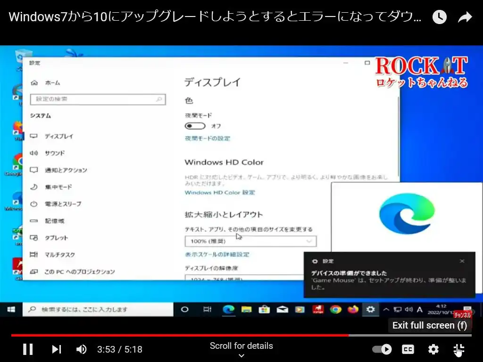Click the speaker icon in the tray
The image size is (483, 362).
[409, 310]
